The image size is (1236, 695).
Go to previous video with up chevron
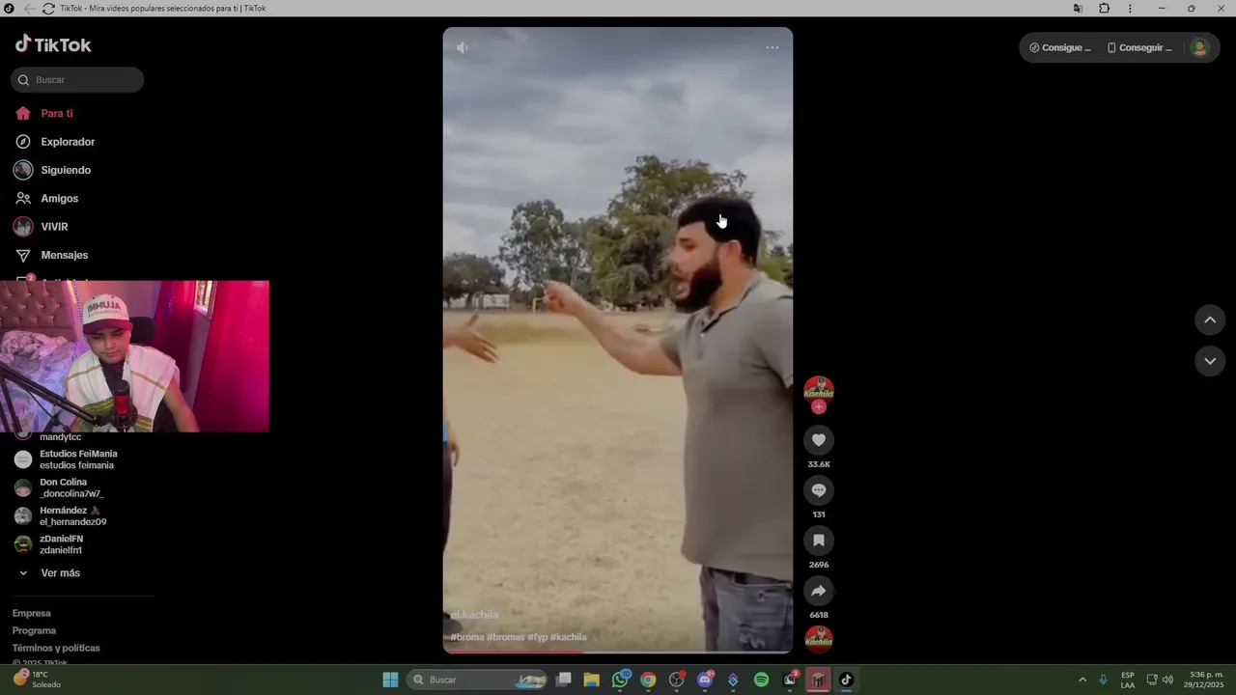click(1210, 320)
